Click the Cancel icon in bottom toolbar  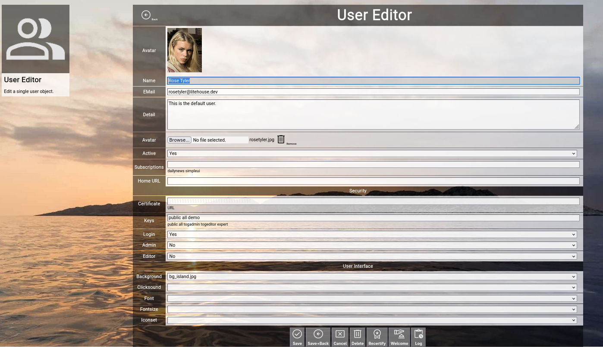tap(340, 335)
